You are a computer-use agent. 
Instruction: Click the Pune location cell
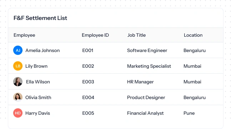point(189,113)
